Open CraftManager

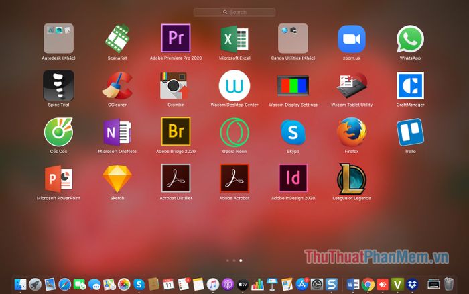pos(410,85)
